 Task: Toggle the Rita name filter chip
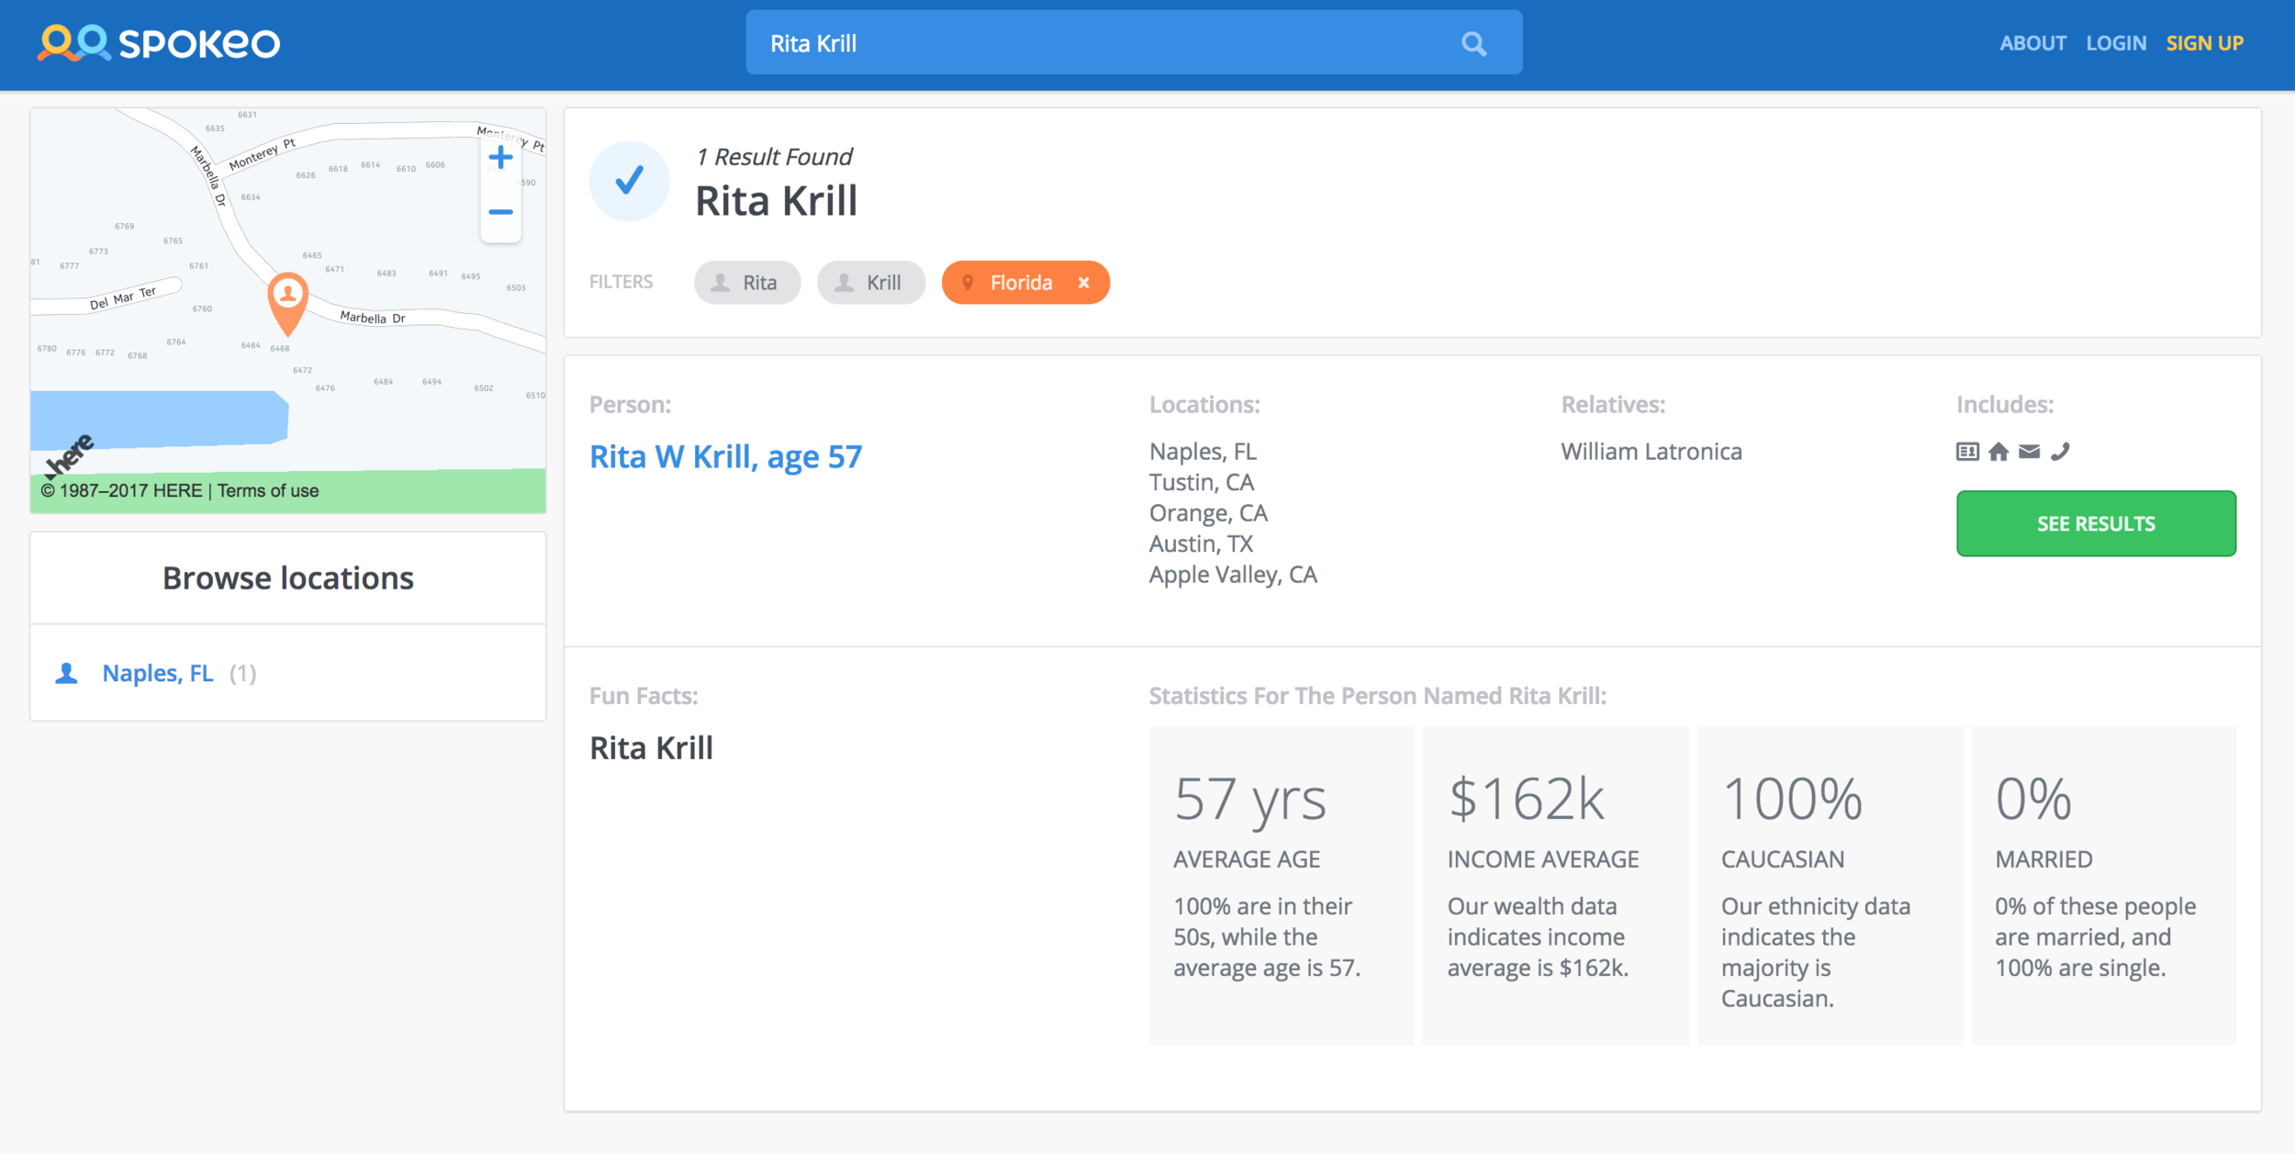coord(747,283)
